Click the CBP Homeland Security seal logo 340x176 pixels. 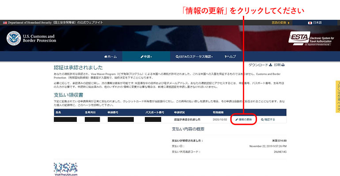pos(13,38)
